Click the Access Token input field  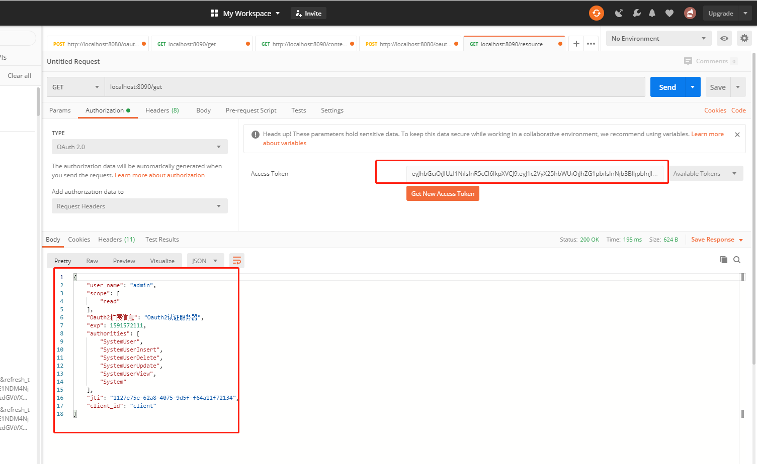[522, 173]
